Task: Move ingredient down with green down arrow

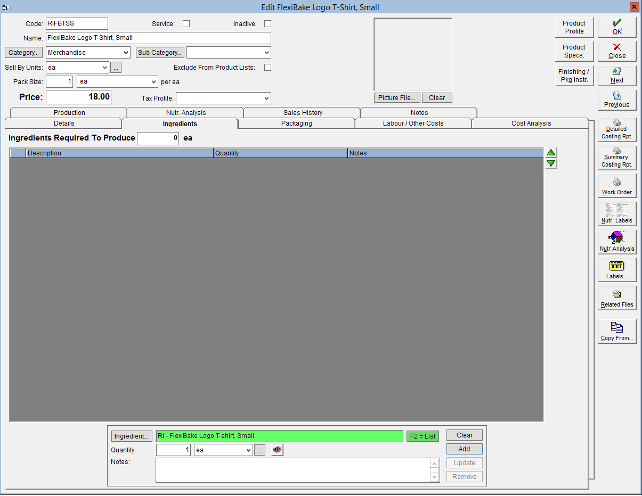Action: pyautogui.click(x=551, y=164)
